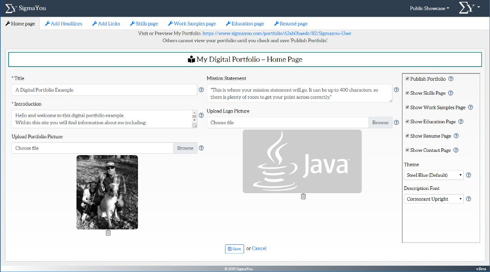
Task: Delete portfolio picture with trash icon
Action: coord(108,233)
